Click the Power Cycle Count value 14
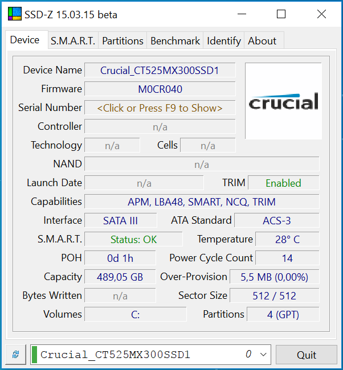The width and height of the screenshot is (343, 370). coord(287,258)
